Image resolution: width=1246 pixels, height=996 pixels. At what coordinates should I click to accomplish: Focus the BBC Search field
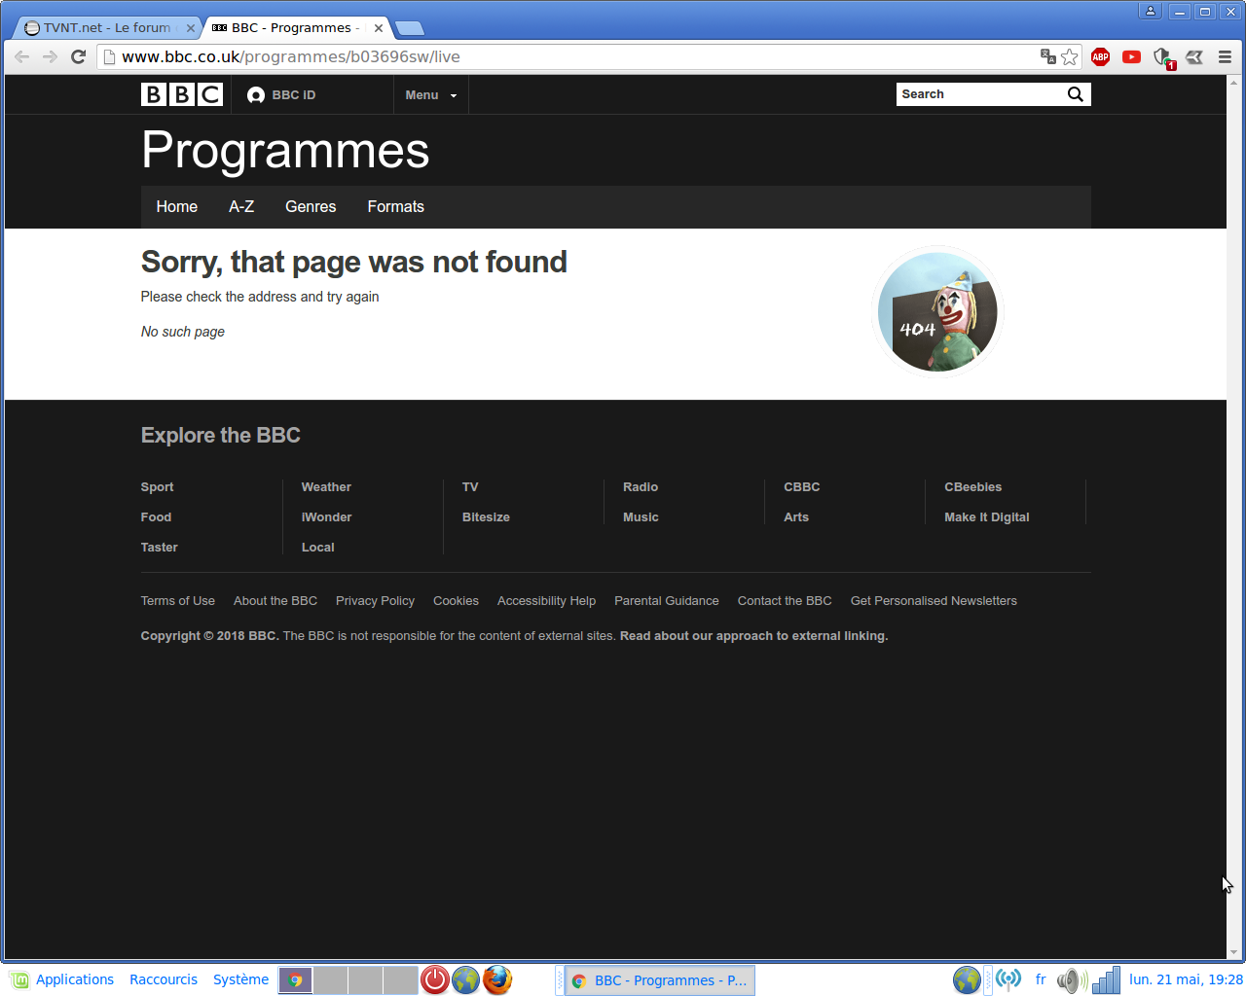click(980, 94)
